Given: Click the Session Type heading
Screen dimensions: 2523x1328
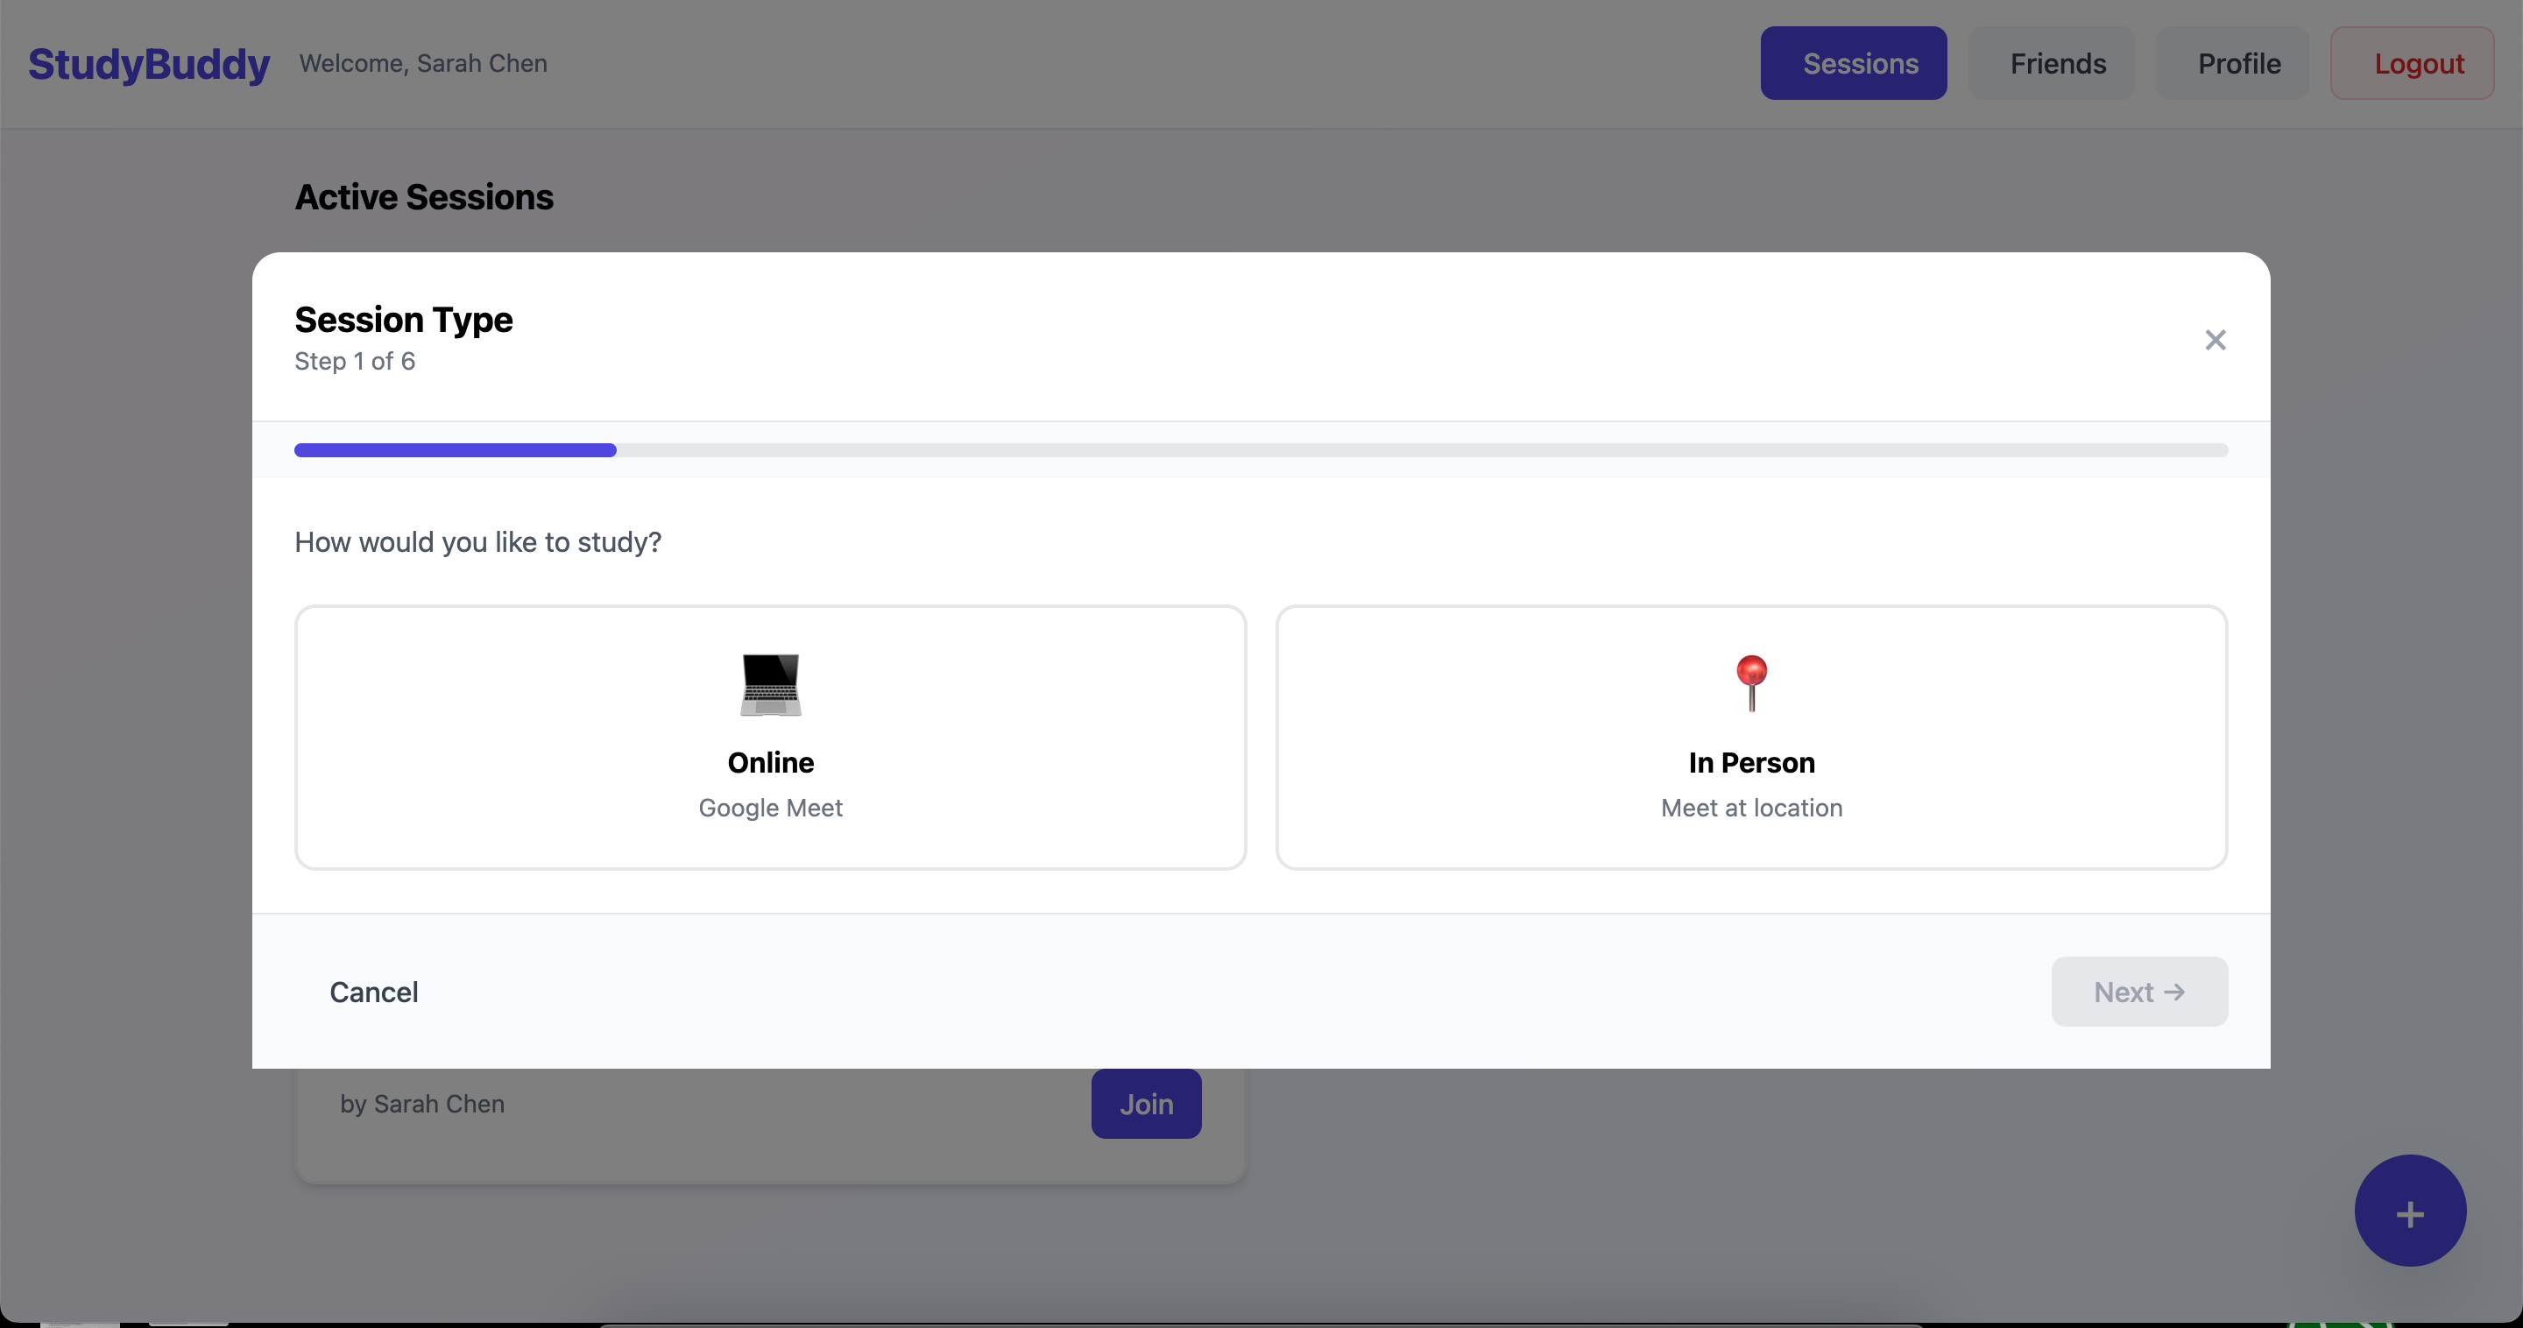Looking at the screenshot, I should (404, 321).
